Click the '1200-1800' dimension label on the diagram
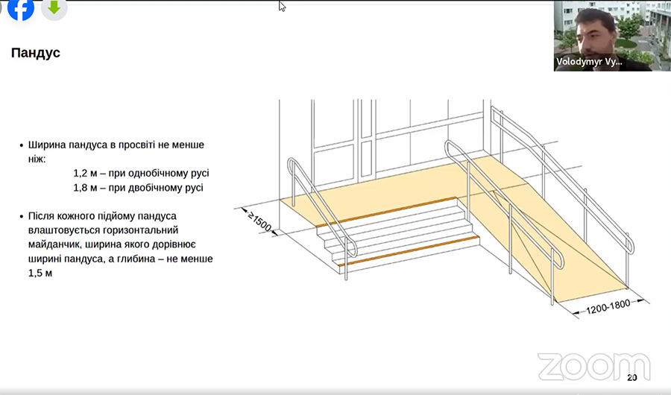 click(x=608, y=307)
